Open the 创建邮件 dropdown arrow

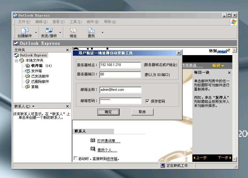point(36,32)
